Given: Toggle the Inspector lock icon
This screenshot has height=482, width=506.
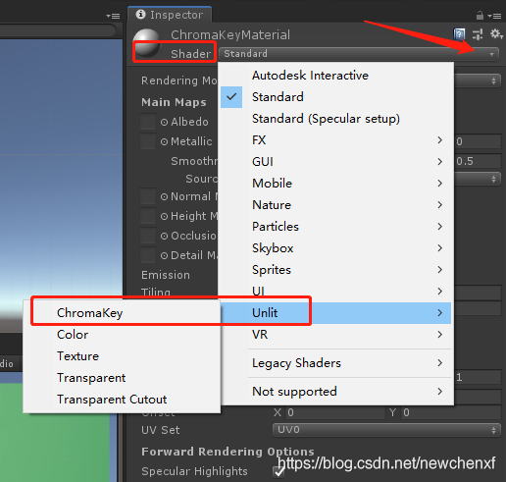Looking at the screenshot, I should tap(480, 16).
